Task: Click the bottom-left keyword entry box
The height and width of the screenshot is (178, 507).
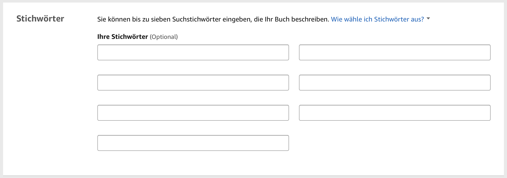Action: pyautogui.click(x=193, y=143)
